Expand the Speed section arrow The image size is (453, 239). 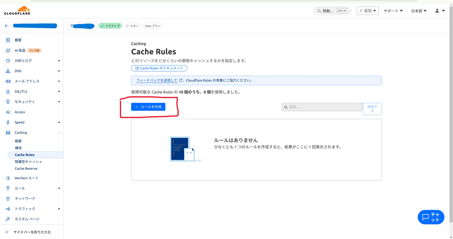coord(59,122)
